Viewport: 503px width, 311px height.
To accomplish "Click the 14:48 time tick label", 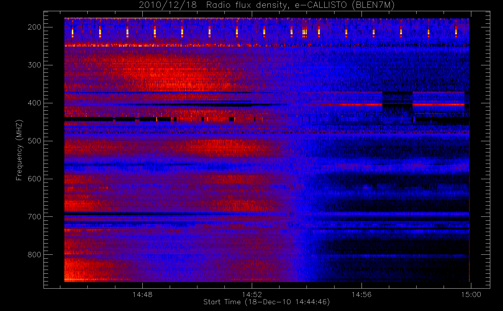I will [x=142, y=295].
